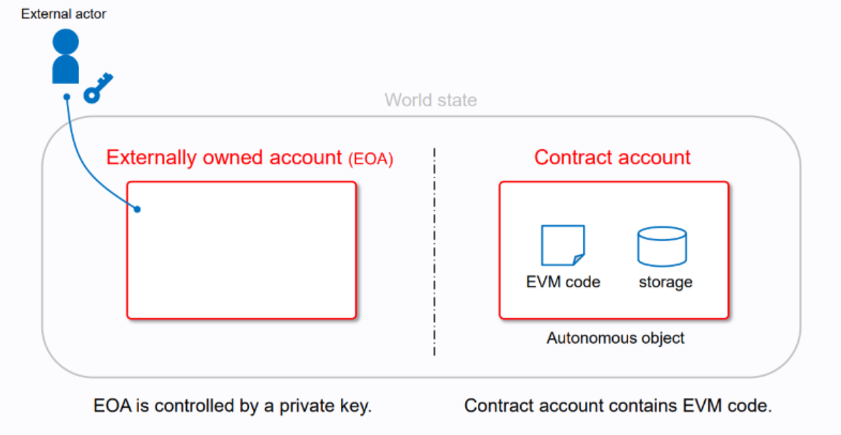
Task: Click the blue dot below the actor
Action: point(66,96)
